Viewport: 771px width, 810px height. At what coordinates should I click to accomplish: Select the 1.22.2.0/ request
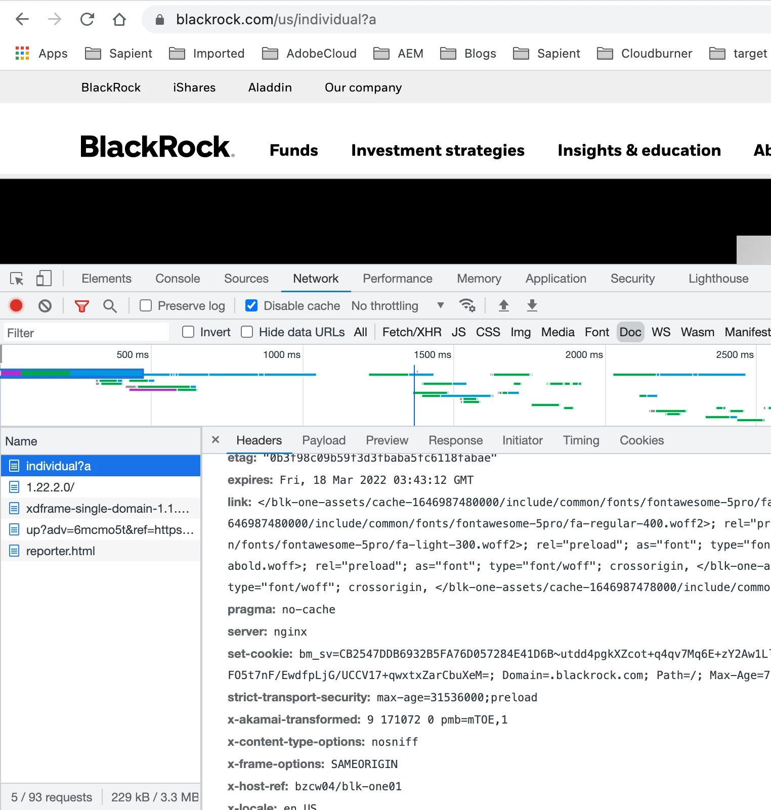click(x=101, y=487)
